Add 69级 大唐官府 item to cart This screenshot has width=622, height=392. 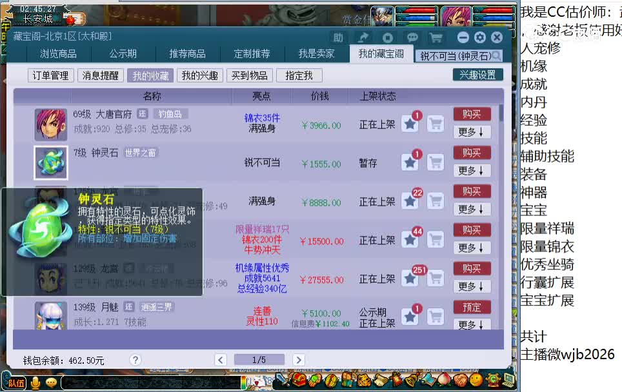(x=436, y=124)
